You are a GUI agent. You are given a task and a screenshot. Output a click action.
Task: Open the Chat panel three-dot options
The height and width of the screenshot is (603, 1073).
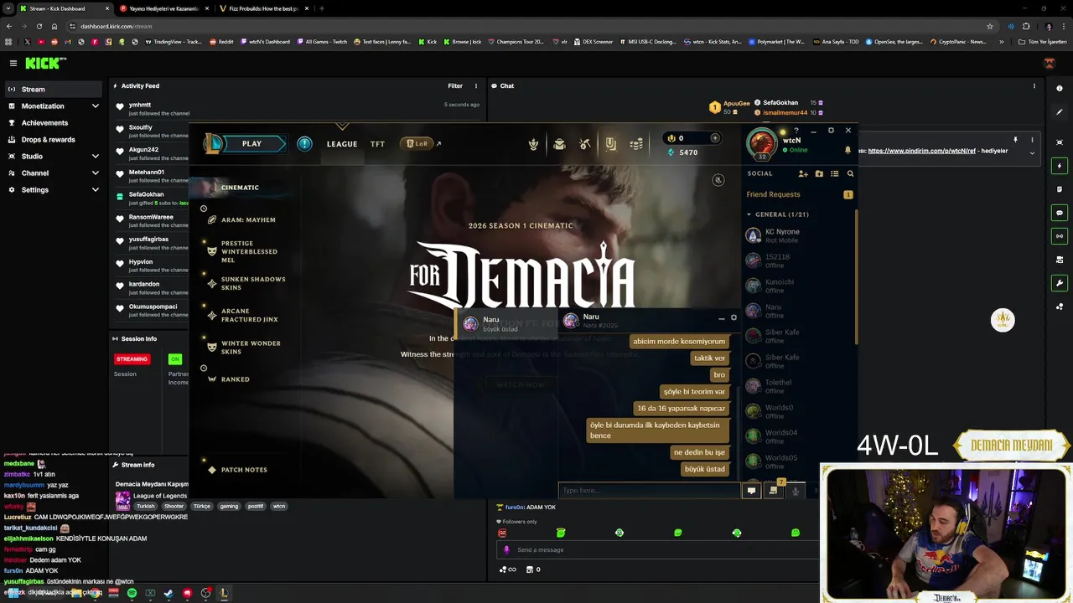click(1034, 85)
